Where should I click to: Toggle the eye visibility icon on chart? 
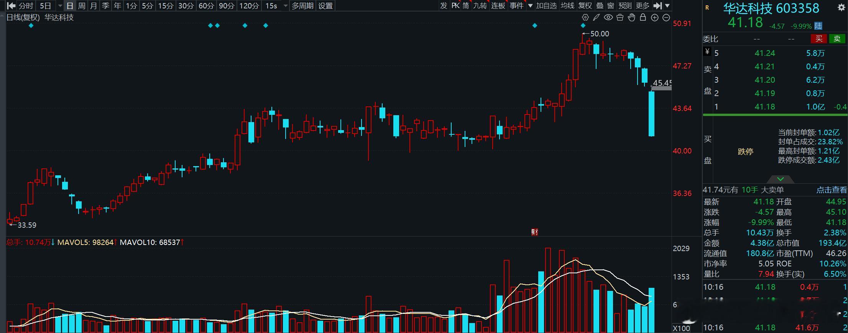[608, 17]
